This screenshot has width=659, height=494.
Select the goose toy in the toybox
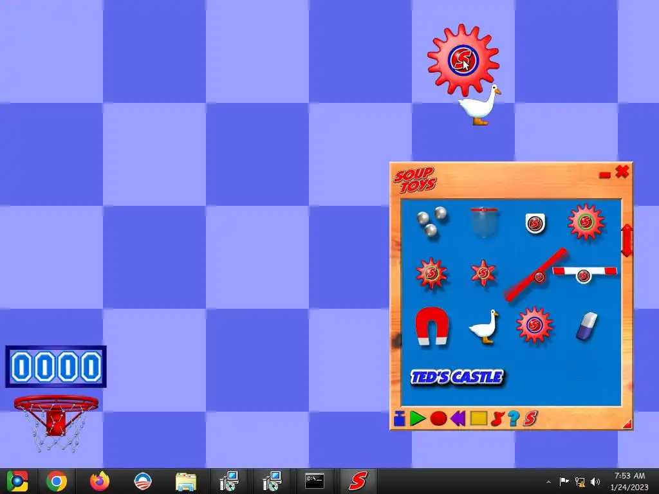[484, 326]
